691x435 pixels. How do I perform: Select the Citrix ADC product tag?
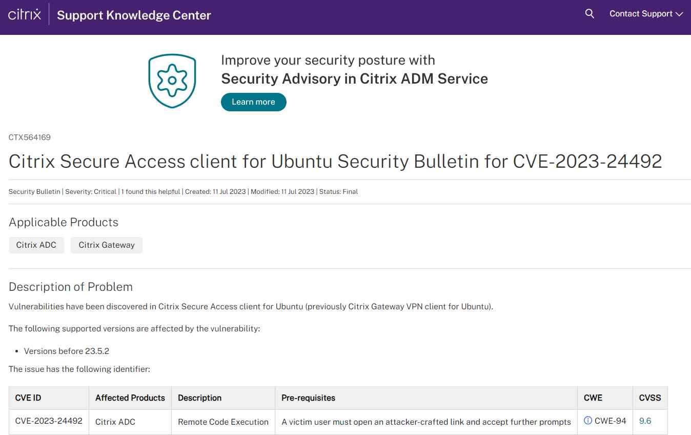36,245
